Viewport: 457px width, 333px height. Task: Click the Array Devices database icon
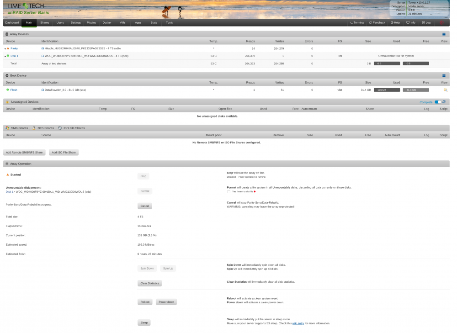click(x=7, y=34)
